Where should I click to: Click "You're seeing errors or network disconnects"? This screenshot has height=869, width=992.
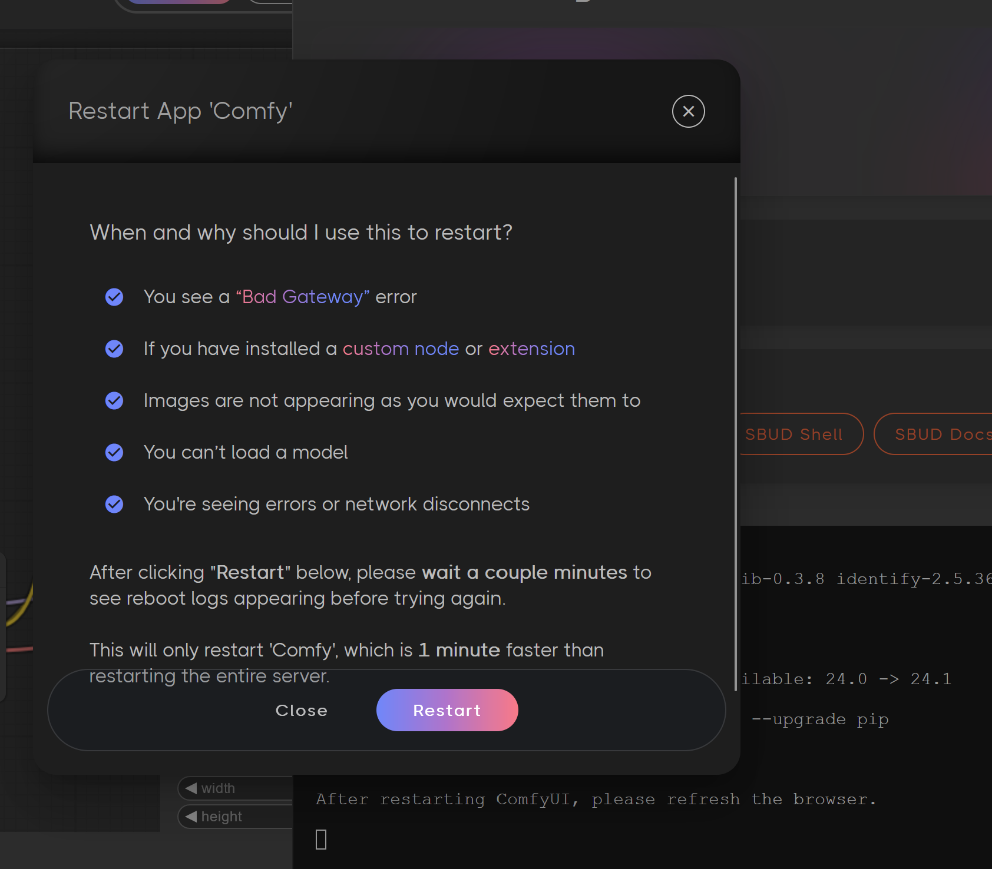point(336,505)
